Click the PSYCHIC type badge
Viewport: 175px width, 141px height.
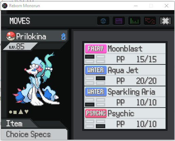click(x=96, y=113)
